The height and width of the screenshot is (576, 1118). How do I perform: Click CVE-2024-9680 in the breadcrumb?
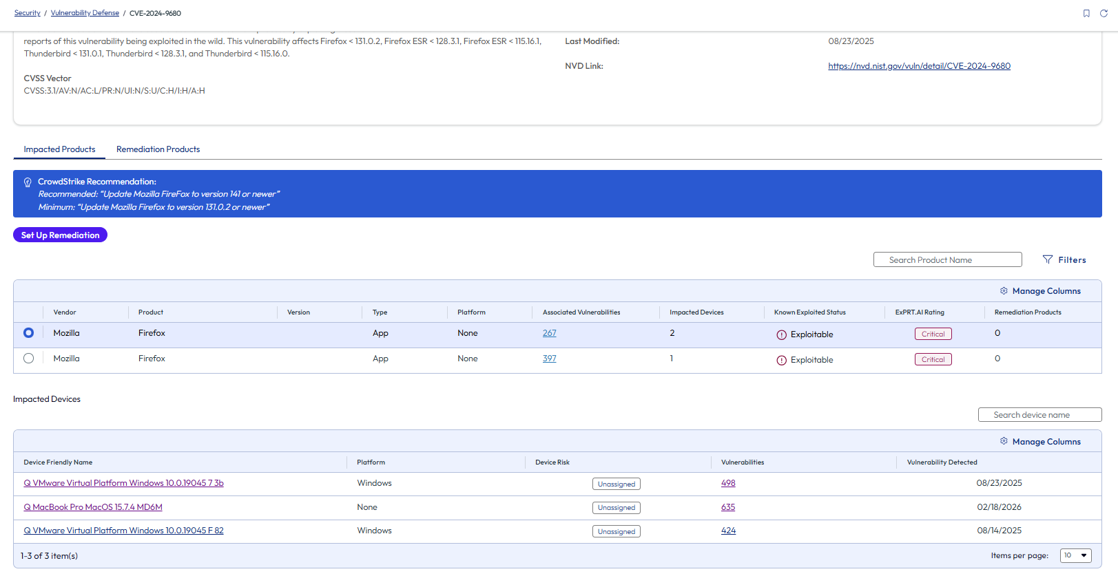(x=156, y=13)
